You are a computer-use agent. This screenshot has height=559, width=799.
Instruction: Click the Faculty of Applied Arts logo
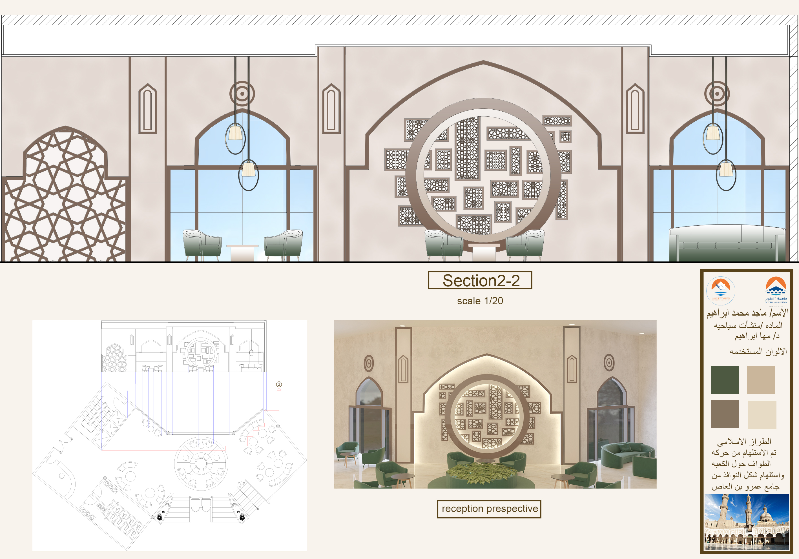click(x=721, y=291)
